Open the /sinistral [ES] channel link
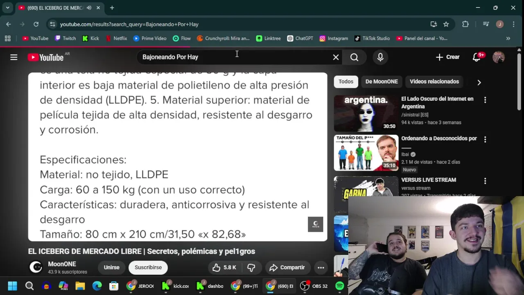Image resolution: width=524 pixels, height=295 pixels. (415, 115)
